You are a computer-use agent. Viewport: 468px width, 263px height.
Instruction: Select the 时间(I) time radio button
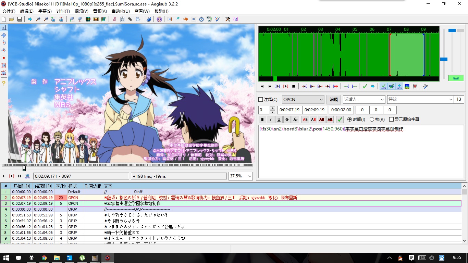coord(349,120)
